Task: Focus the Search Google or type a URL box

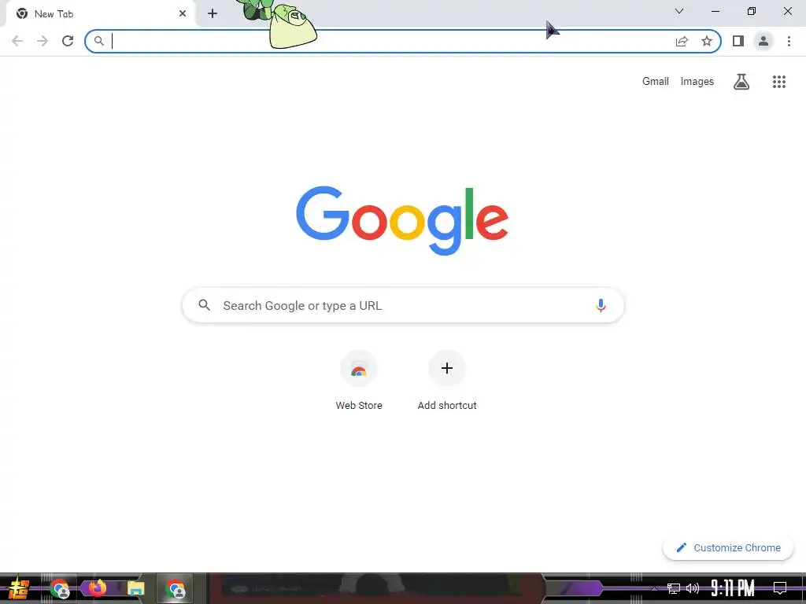Action: (403, 306)
